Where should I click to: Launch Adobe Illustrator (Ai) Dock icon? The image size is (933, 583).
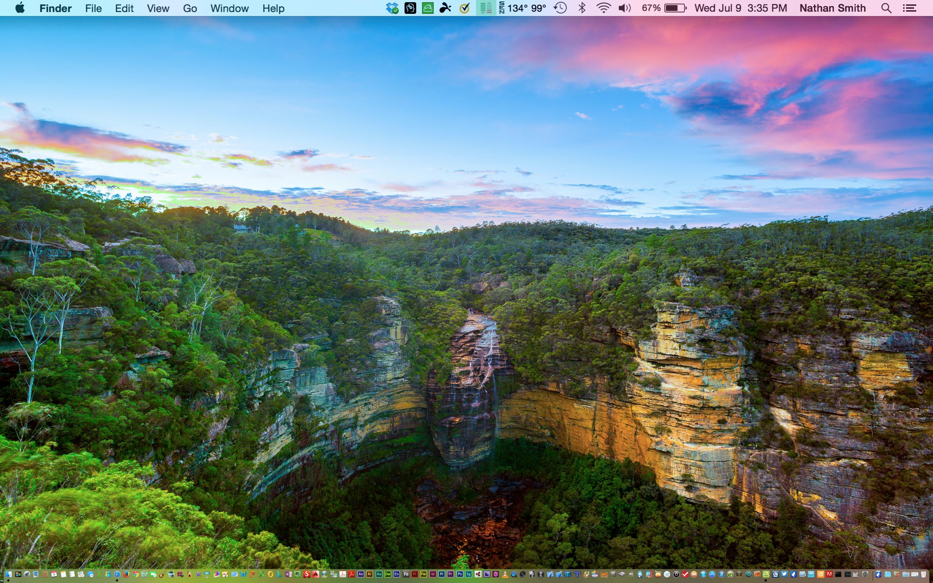[369, 574]
